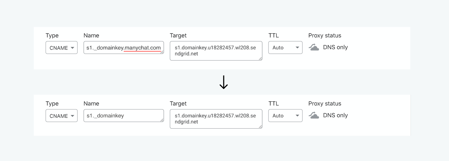Click the bottom row's DNS only label
This screenshot has width=449, height=161.
(x=335, y=115)
